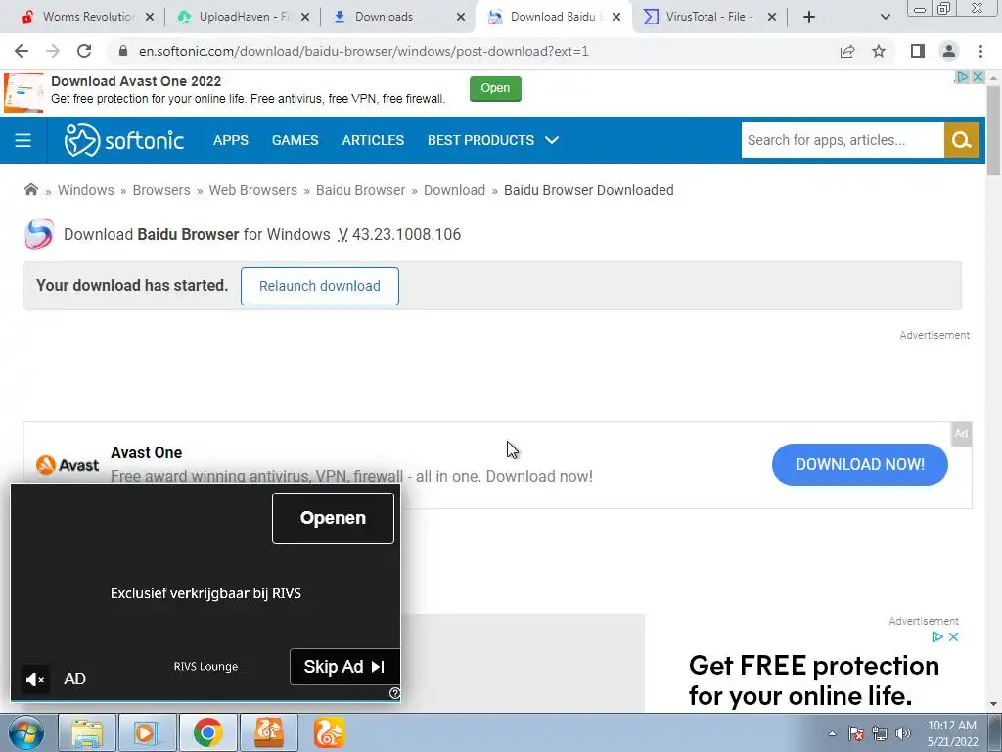Click the browser forward arrow
This screenshot has height=752, width=1002.
(53, 51)
